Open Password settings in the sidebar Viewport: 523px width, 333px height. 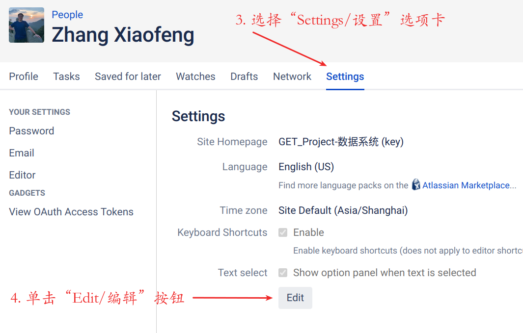pyautogui.click(x=31, y=131)
